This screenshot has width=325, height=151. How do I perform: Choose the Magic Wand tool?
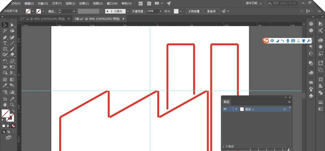(5, 31)
